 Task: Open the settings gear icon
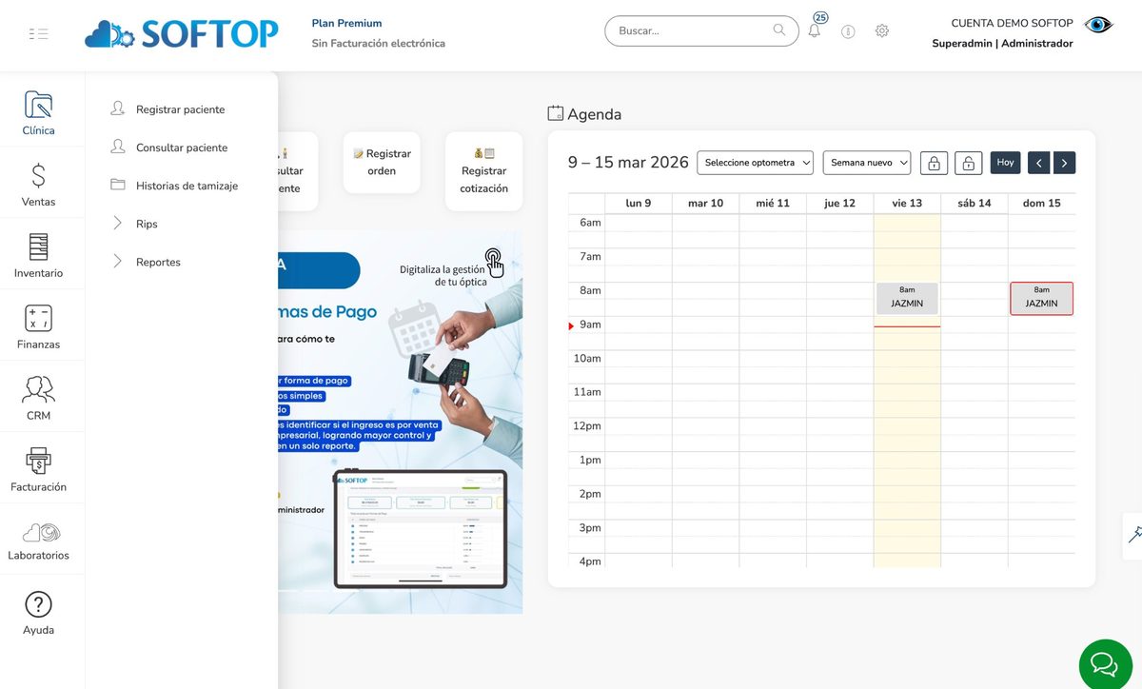click(882, 31)
